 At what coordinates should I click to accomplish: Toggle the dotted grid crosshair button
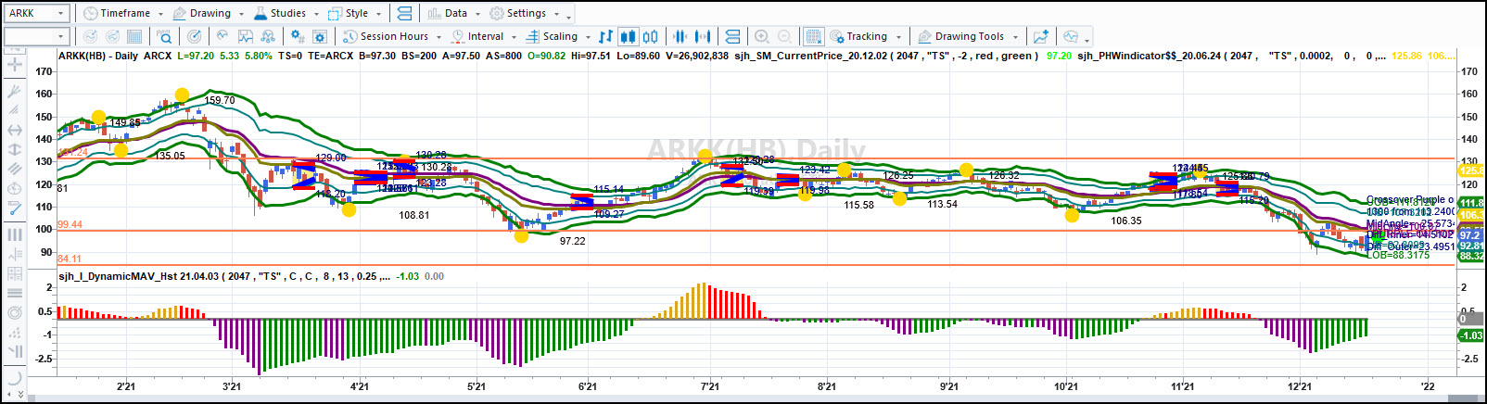click(x=813, y=36)
